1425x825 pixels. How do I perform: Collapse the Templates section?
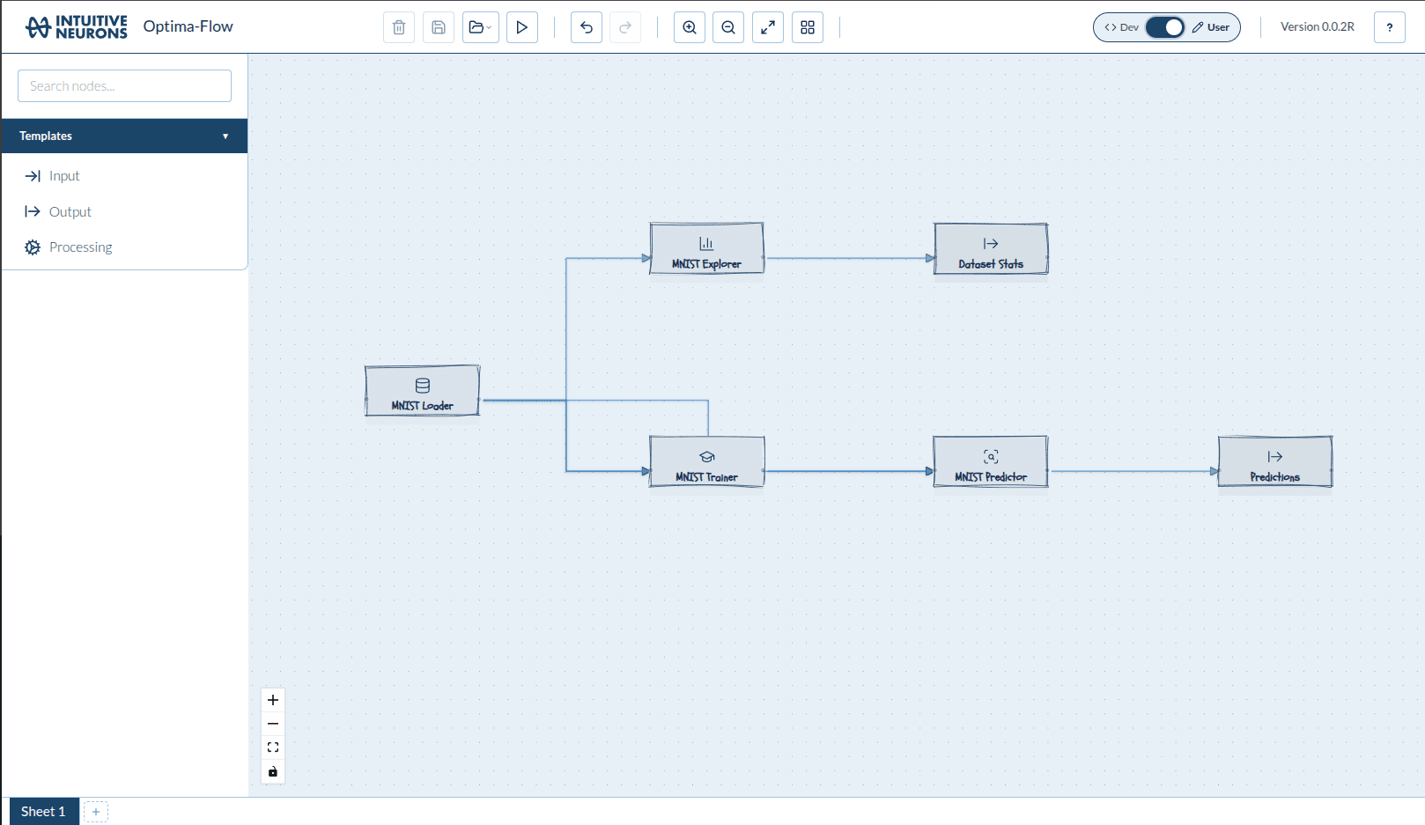pos(124,136)
